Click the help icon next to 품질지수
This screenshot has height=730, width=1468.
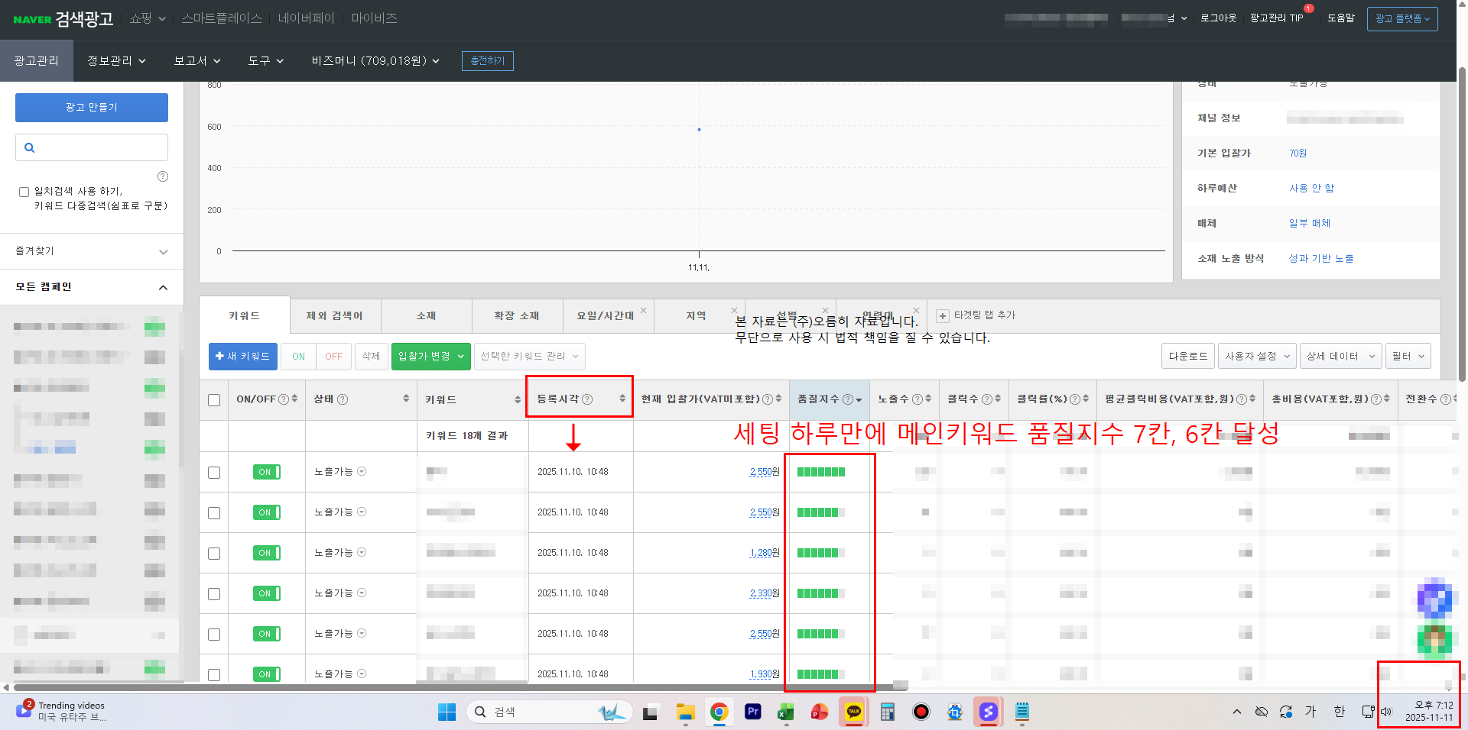click(847, 399)
